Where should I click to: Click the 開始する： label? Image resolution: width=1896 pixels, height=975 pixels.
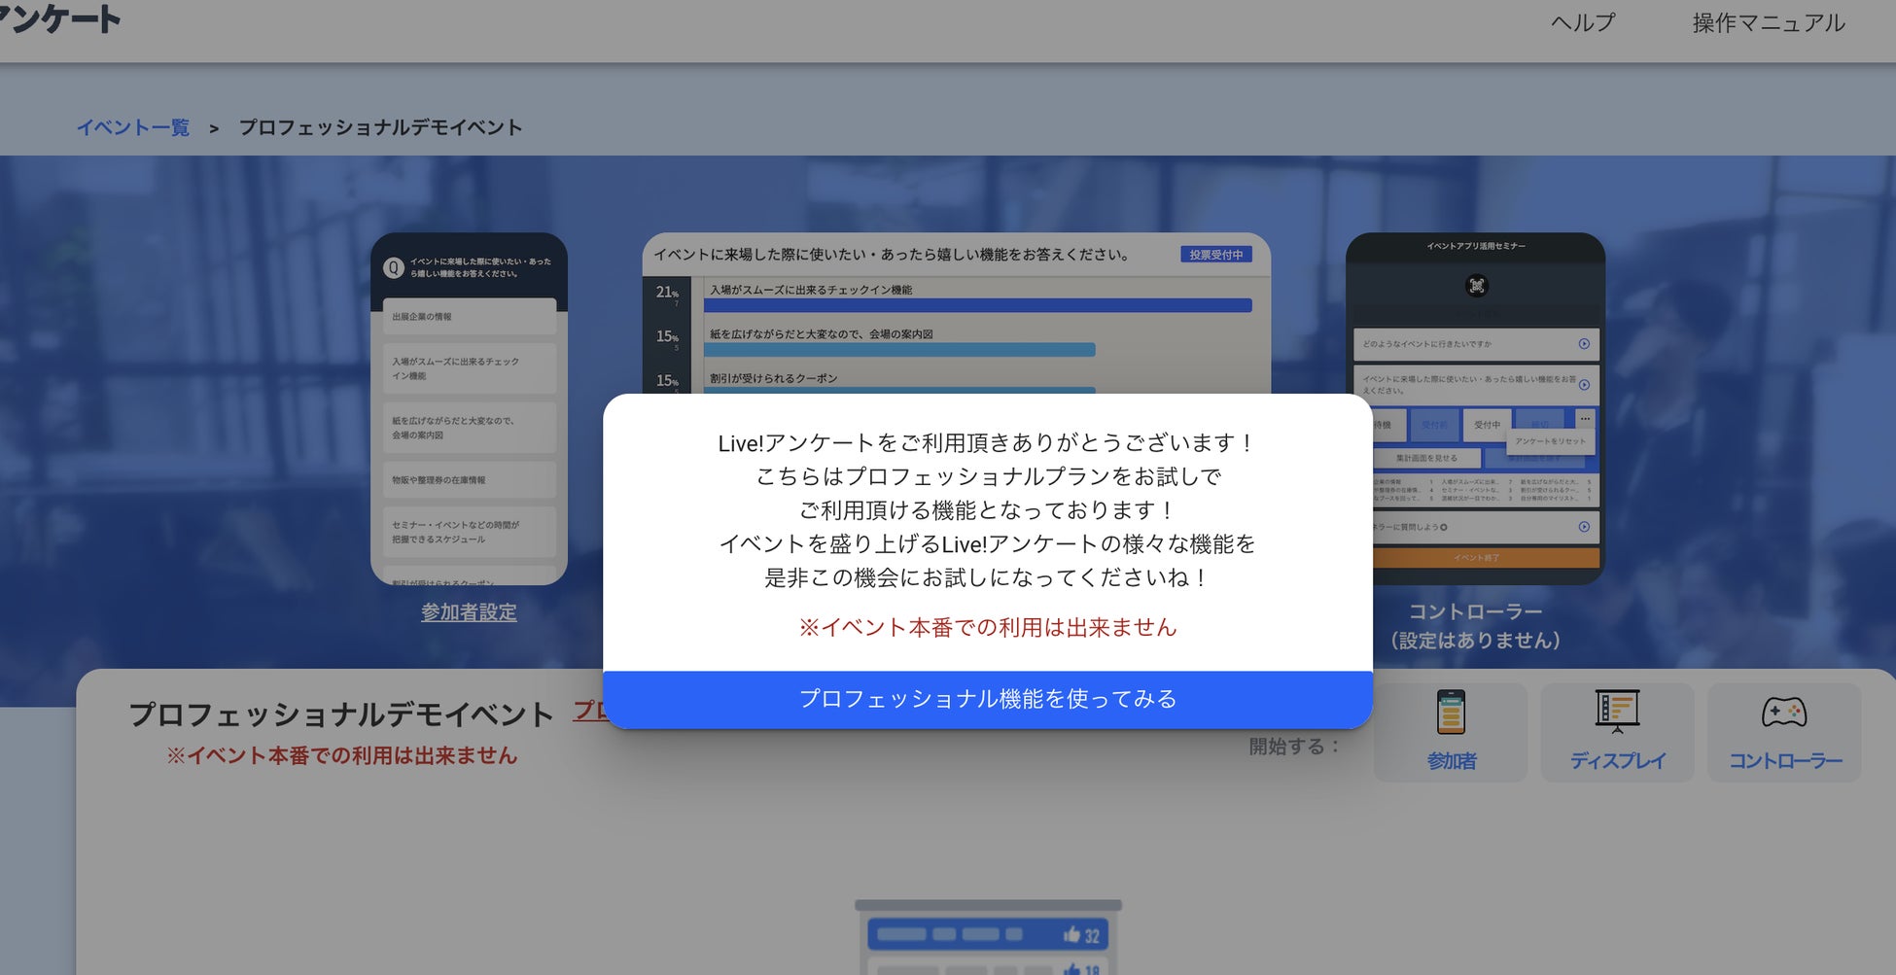pos(1295,747)
